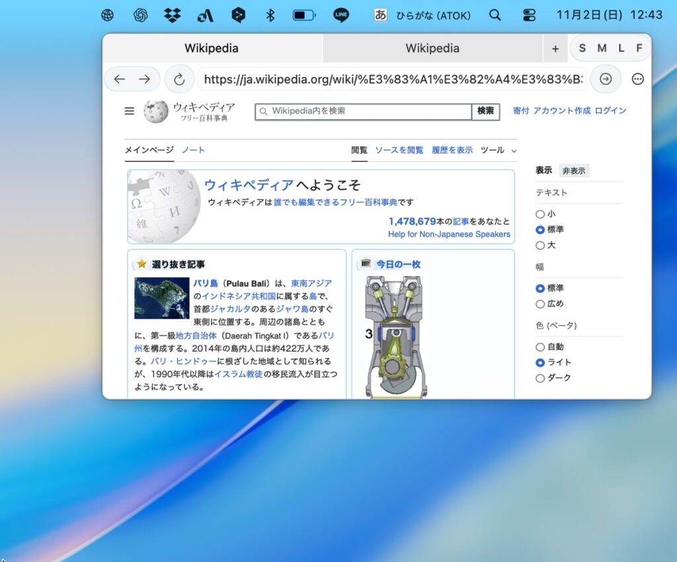Open the ログイン link
This screenshot has height=562, width=677.
tap(610, 111)
